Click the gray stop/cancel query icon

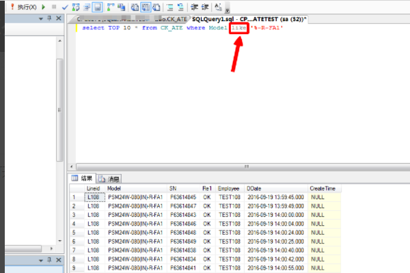(54, 7)
